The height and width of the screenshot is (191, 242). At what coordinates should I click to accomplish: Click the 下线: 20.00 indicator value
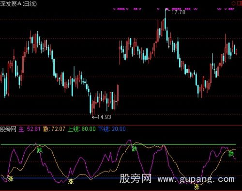(112, 129)
